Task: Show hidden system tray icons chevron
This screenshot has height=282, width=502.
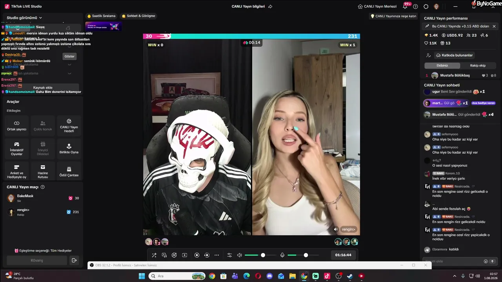Action: pyautogui.click(x=455, y=276)
